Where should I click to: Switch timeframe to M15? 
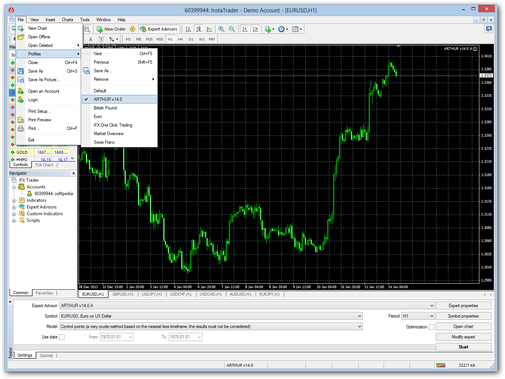pos(149,39)
